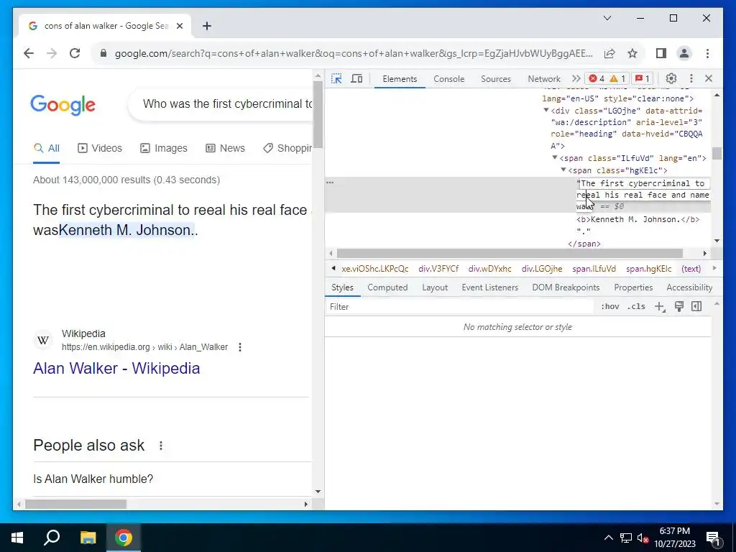736x552 pixels.
Task: Switch to the Network tab
Action: [544, 79]
